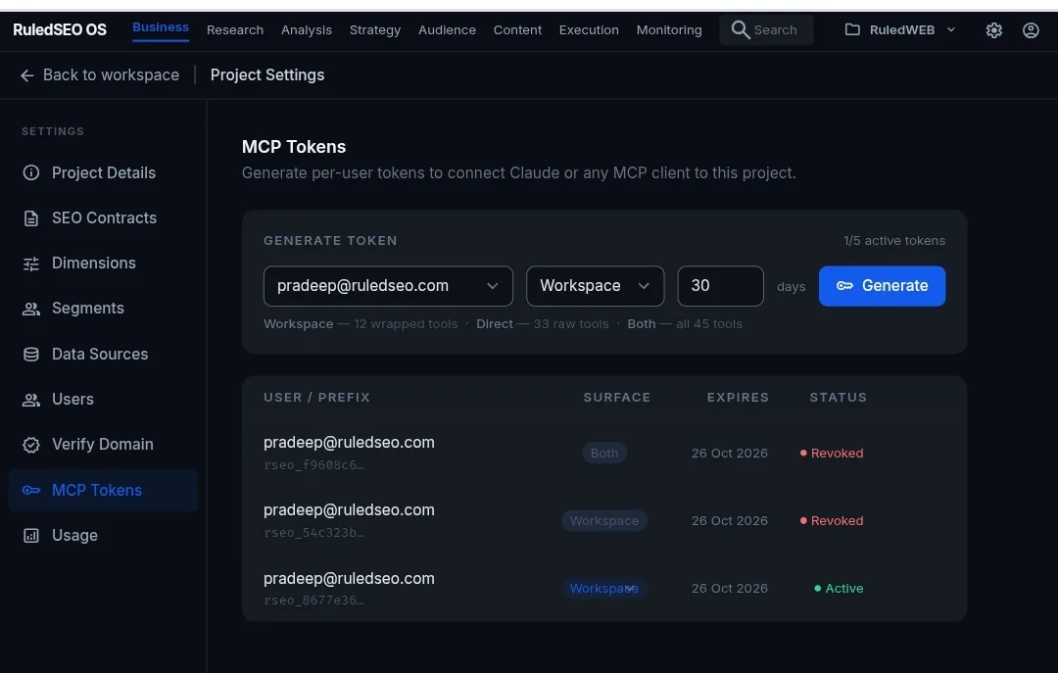Click the Dimensions sliders icon
1058x673 pixels.
(x=31, y=264)
